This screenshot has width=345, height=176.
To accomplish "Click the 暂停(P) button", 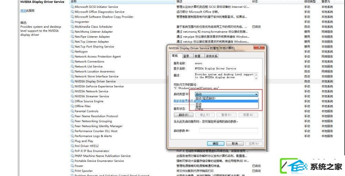I will coord(227,115).
